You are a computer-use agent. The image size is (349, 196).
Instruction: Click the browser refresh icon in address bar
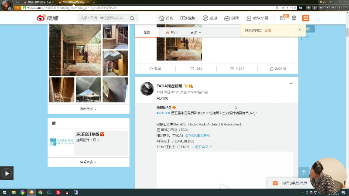point(295,8)
